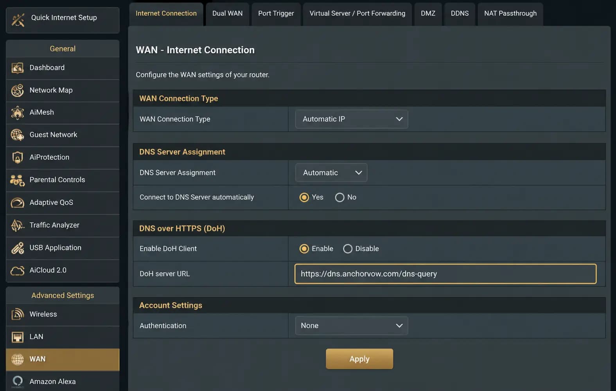The image size is (616, 391).
Task: Click the 'Enable DoH Client' label
Action: click(x=168, y=249)
